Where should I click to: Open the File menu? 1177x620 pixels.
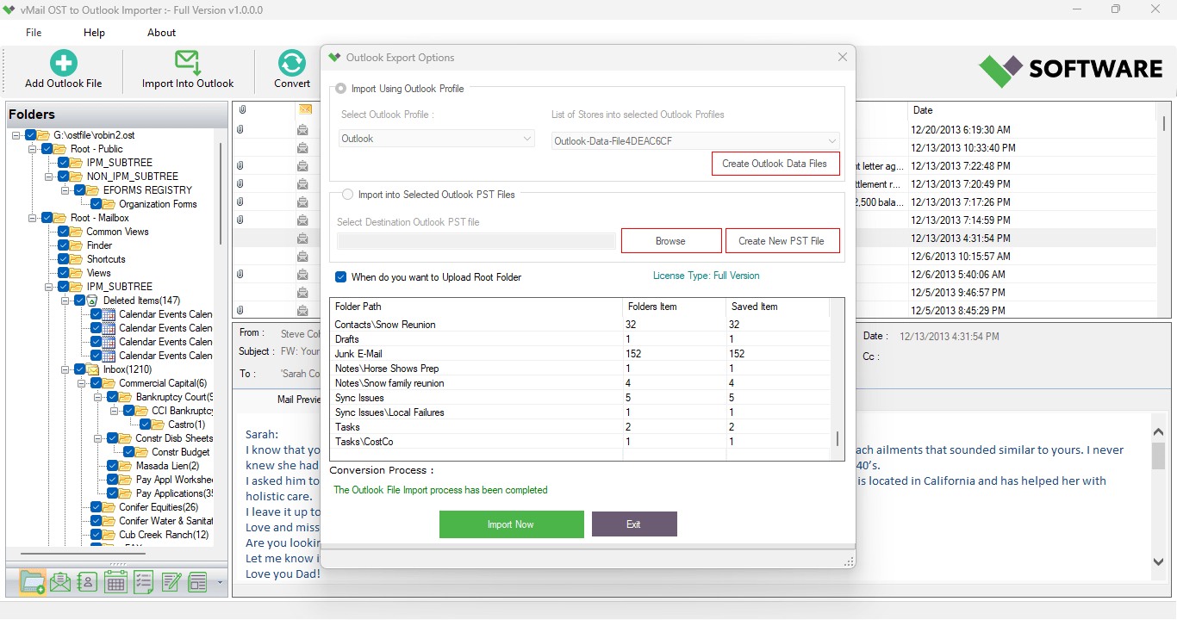click(34, 33)
